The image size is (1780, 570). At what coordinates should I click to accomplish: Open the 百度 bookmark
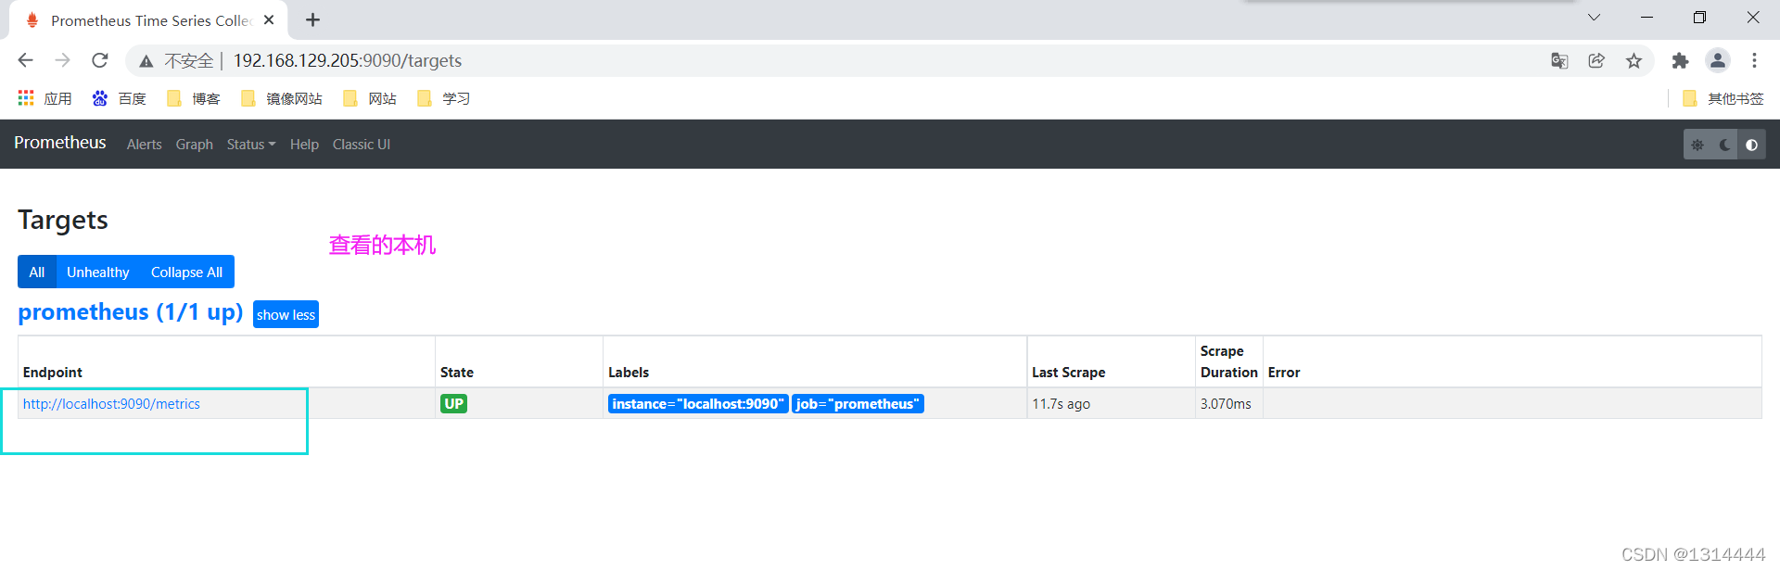119,98
